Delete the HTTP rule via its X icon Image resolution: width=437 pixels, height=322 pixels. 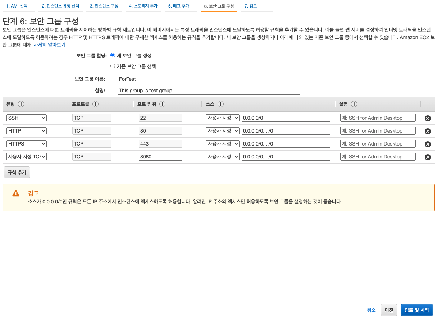[x=428, y=131]
